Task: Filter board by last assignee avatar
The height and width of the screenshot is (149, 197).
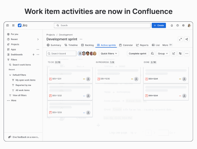Action: [95, 53]
